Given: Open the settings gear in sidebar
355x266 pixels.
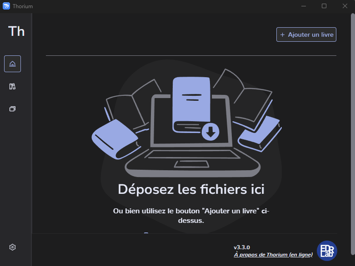Looking at the screenshot, I should click(x=12, y=247).
